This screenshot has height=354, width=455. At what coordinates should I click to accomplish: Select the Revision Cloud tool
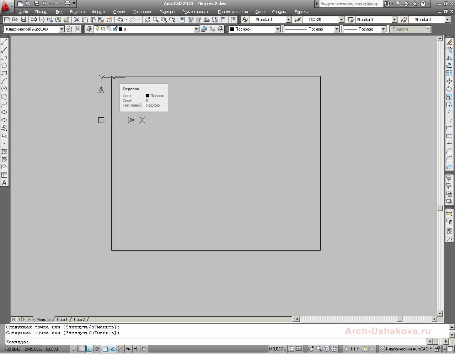4,97
